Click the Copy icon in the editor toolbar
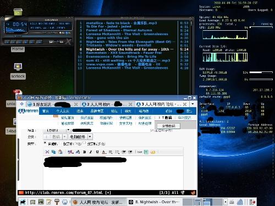 coord(53,152)
